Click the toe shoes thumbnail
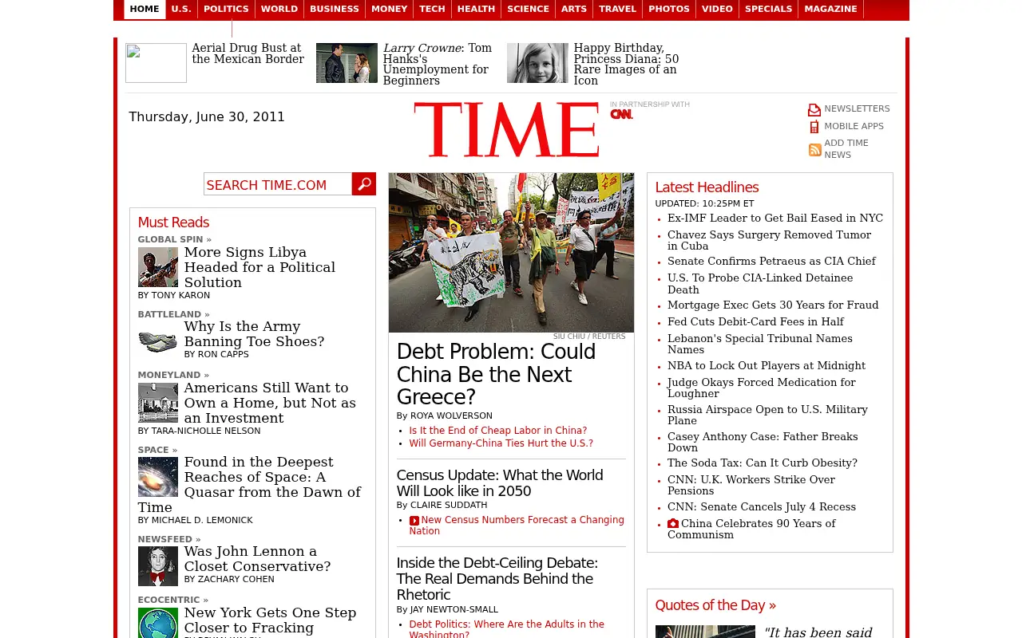 (x=158, y=341)
